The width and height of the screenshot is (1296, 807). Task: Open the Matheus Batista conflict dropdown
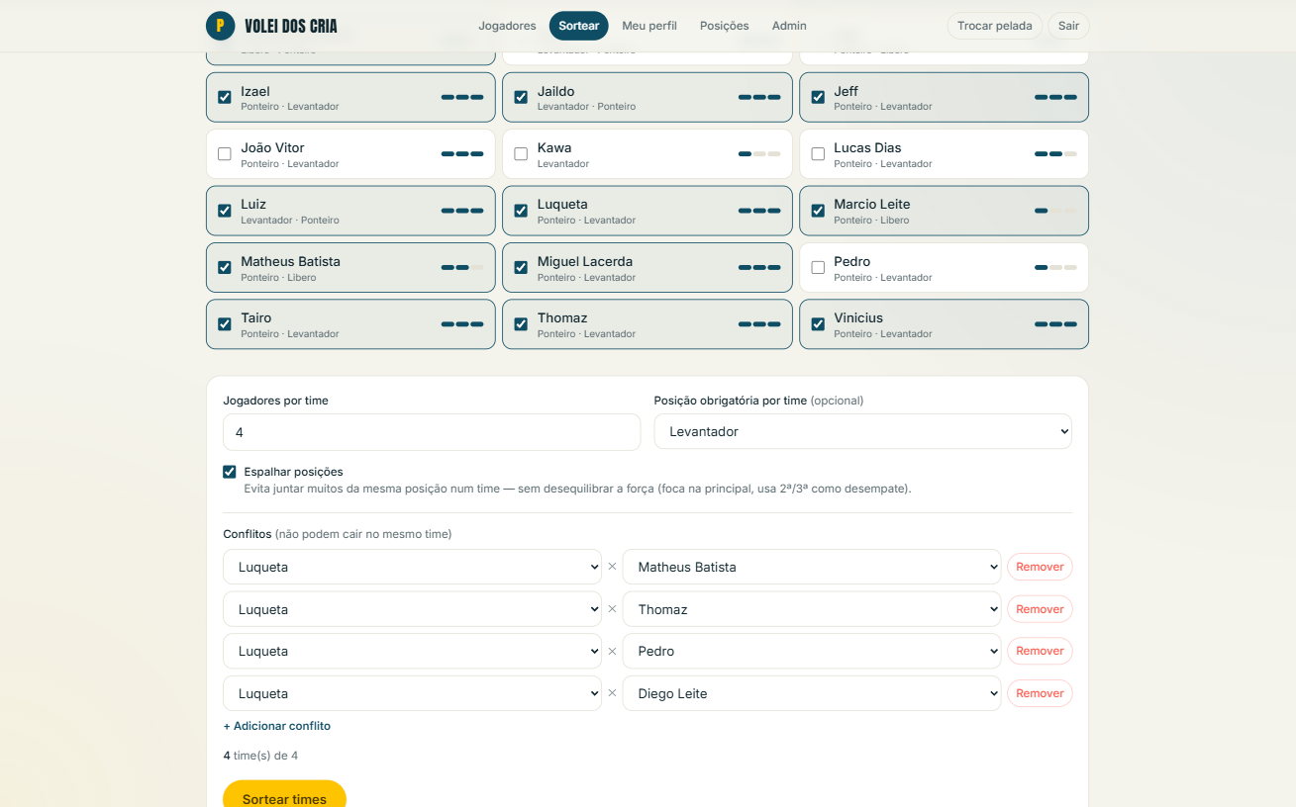click(812, 567)
